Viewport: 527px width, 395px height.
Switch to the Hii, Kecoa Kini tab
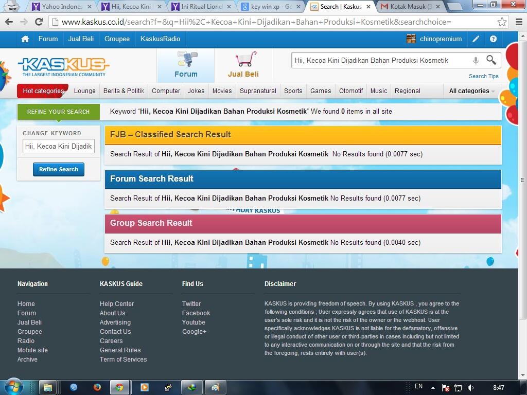(131, 6)
